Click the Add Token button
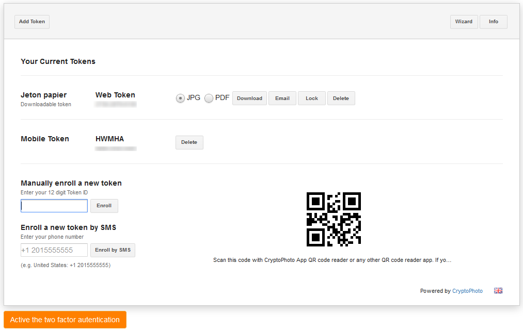Image resolution: width=523 pixels, height=331 pixels. point(32,22)
